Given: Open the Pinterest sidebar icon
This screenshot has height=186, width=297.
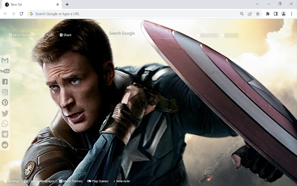Looking at the screenshot, I should tap(5, 103).
